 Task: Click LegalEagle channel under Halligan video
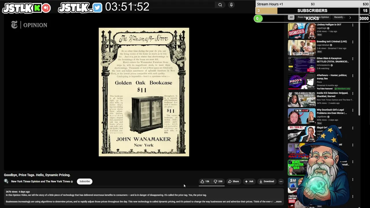[321, 28]
